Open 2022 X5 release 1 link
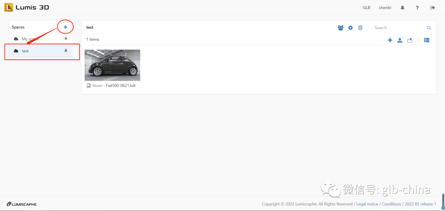This screenshot has height=211, width=445. click(x=421, y=204)
